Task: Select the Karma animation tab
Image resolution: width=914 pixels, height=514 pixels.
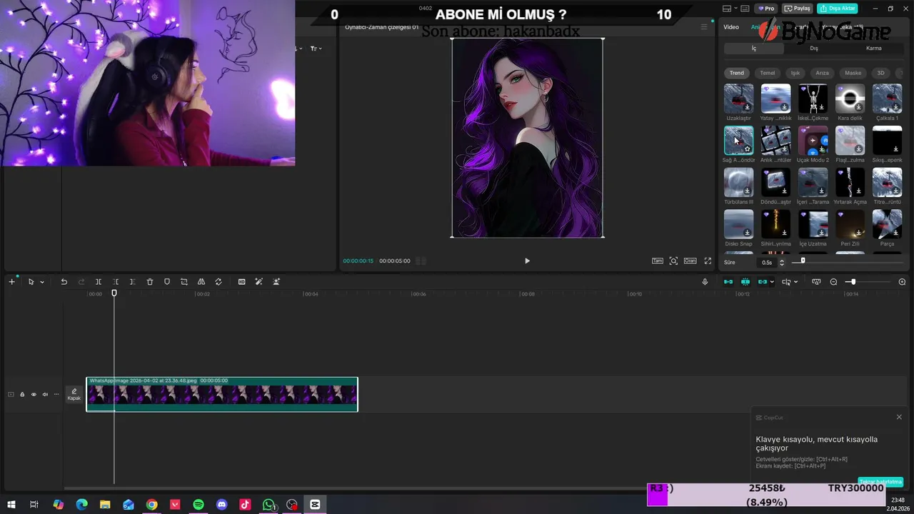Action: pyautogui.click(x=873, y=49)
